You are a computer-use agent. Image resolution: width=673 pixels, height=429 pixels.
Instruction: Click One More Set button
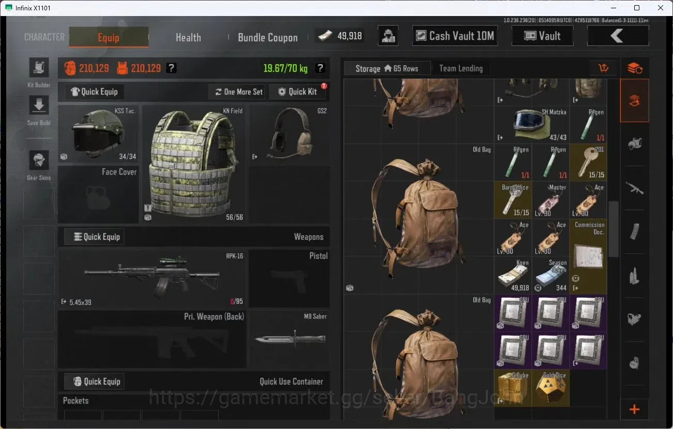[x=237, y=91]
